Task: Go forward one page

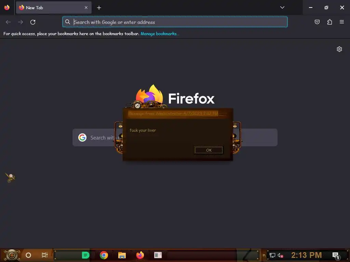Action: (21, 22)
